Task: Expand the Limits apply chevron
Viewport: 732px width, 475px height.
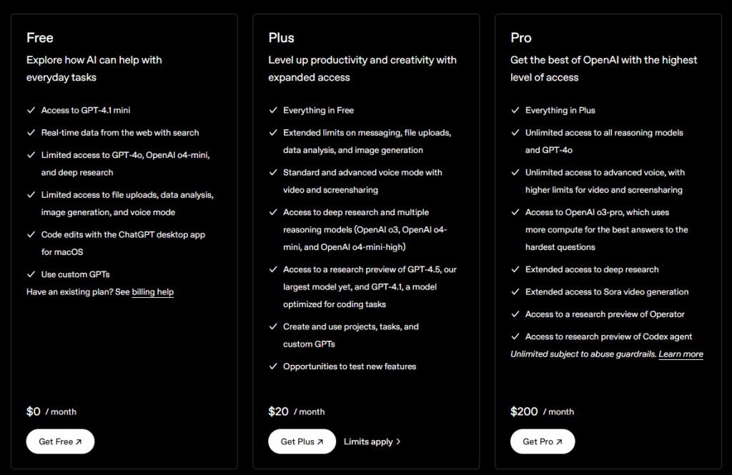Action: coord(398,442)
